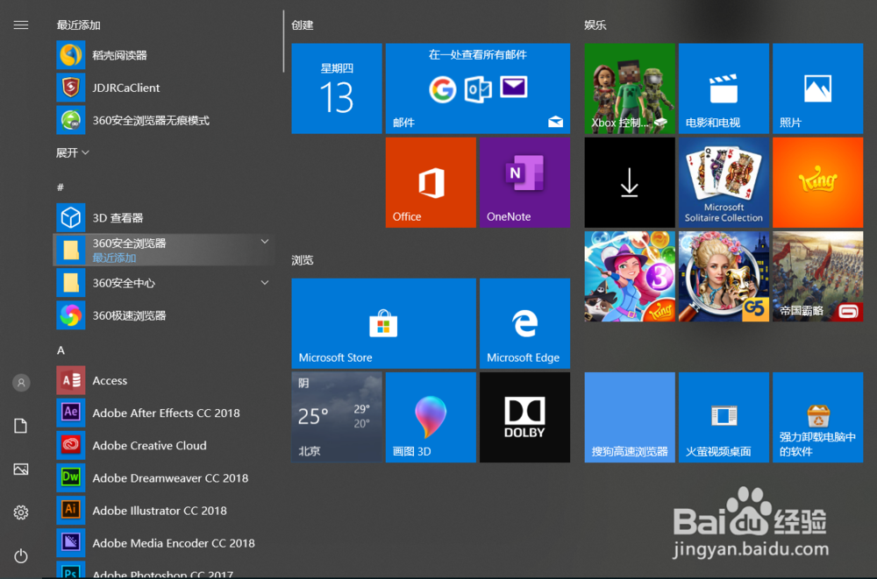Click the A letter index header
Image resolution: width=877 pixels, height=579 pixels.
pos(61,350)
